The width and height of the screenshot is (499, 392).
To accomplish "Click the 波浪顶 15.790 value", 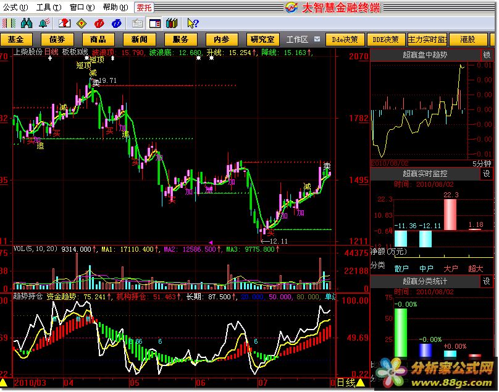I will [x=119, y=53].
